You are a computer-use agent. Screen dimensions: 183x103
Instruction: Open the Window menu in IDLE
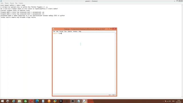click(75, 31)
